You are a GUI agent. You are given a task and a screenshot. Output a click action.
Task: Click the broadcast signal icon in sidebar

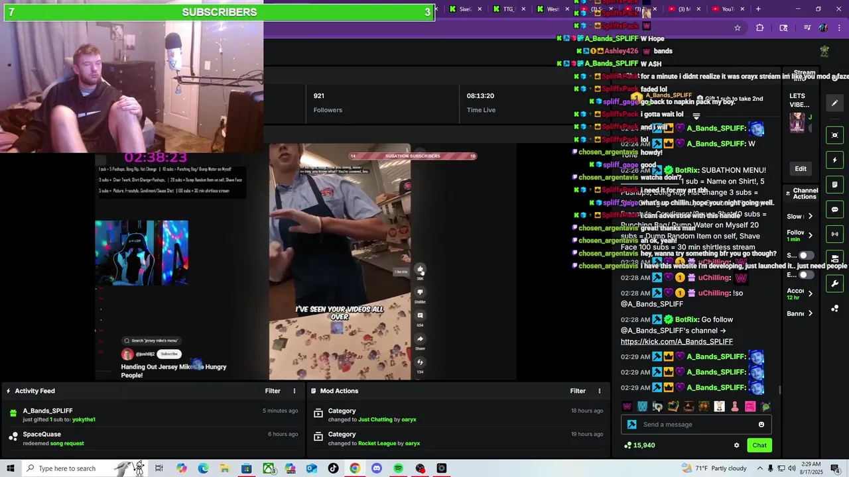pos(834,234)
